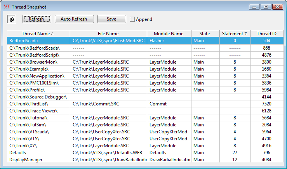
Task: Pick the DisplayManager thread row
Action: [x=39, y=159]
